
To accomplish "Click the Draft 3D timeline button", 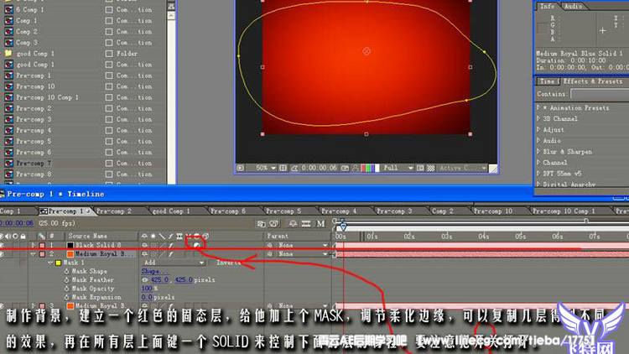I will (273, 224).
